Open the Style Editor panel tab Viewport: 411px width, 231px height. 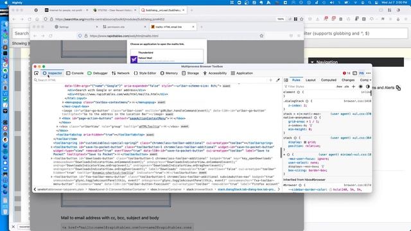pos(145,73)
